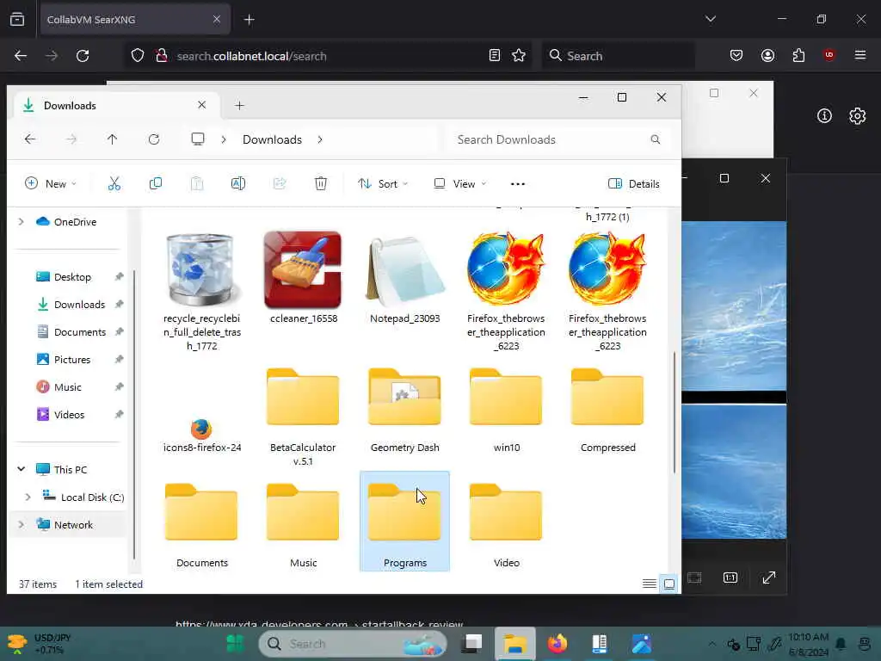
Task: Click the fullscreen expand icon in photo viewer
Action: [768, 578]
